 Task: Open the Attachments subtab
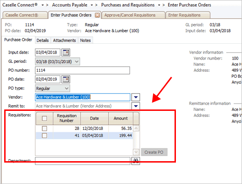[64, 41]
